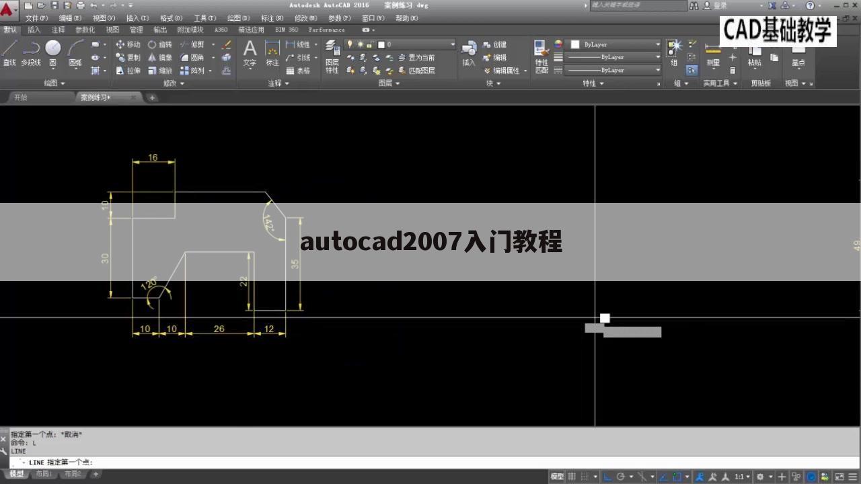Open the 文件 (File) menu

coord(36,18)
